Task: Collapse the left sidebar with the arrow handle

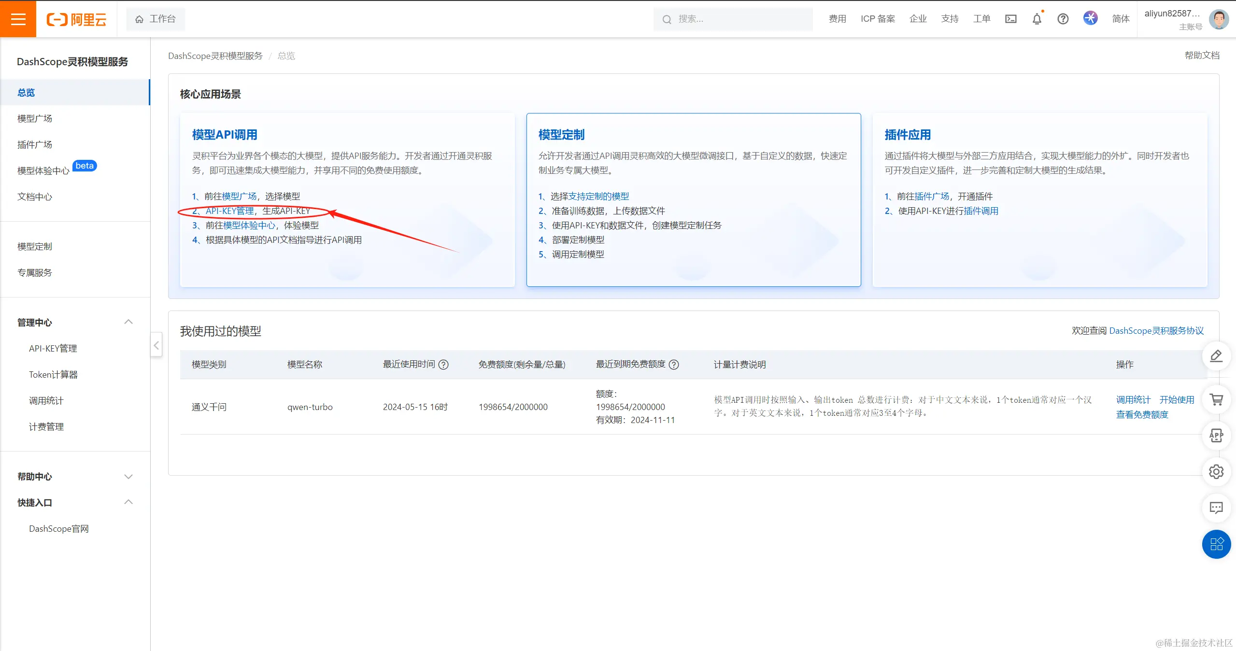Action: click(x=156, y=345)
